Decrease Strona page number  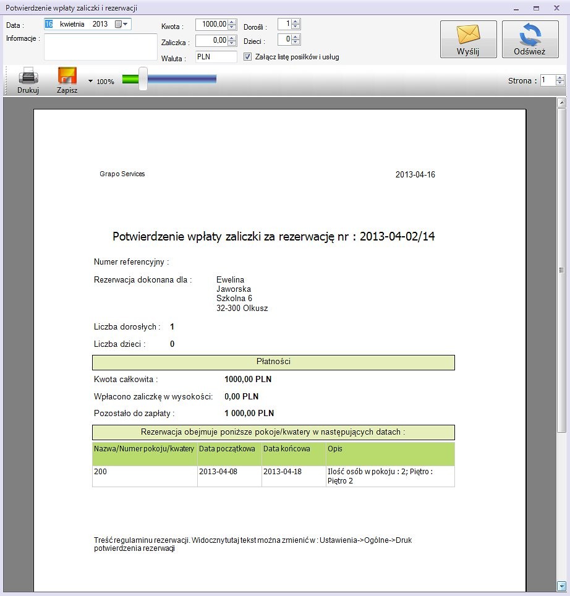pos(559,82)
